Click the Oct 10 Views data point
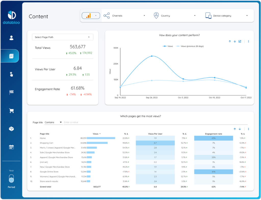Viewport: 261px width, 200px height. (x=215, y=78)
